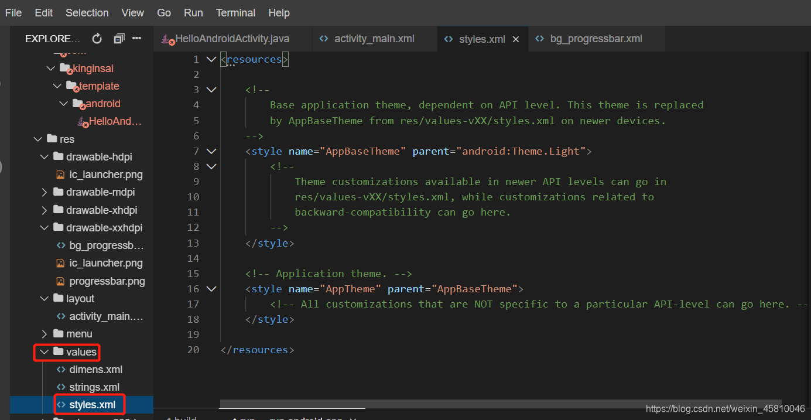The width and height of the screenshot is (811, 420).
Task: Click XML icon of bg_progressbar.xml tab
Action: pos(540,39)
